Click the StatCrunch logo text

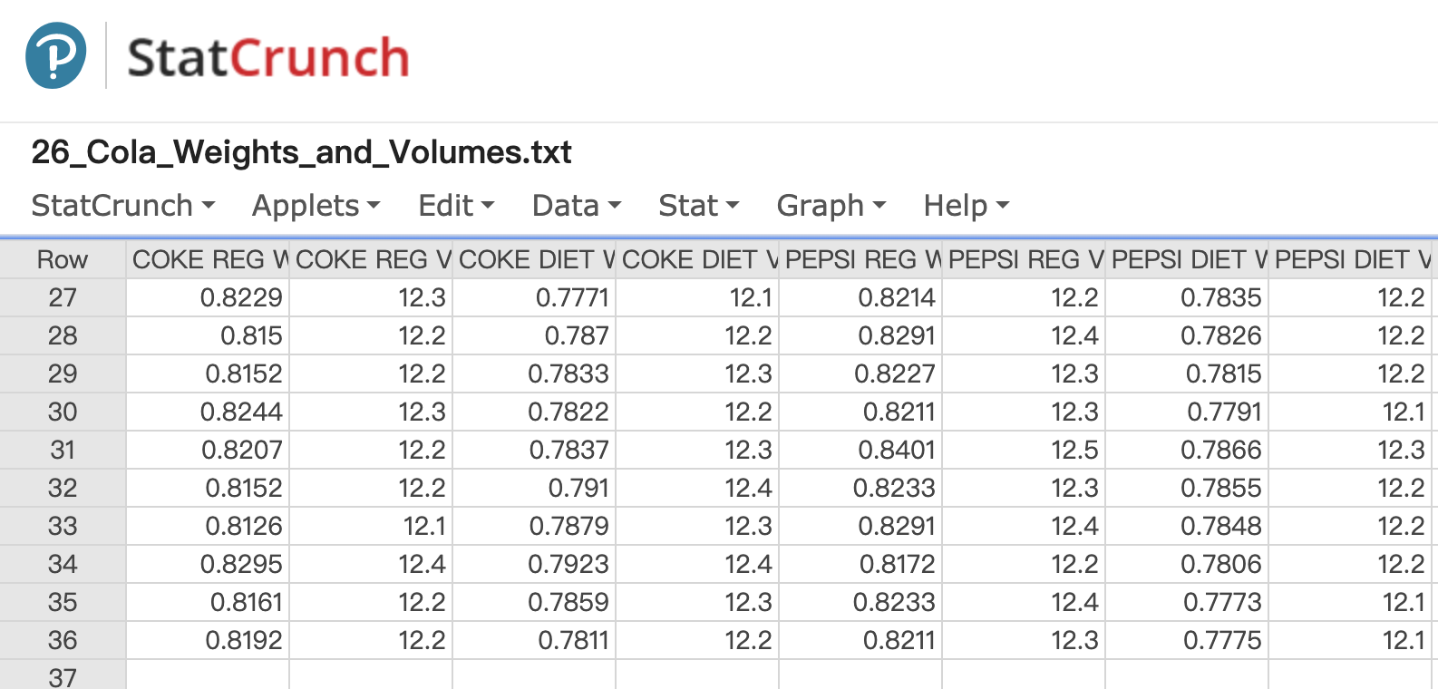click(x=268, y=58)
